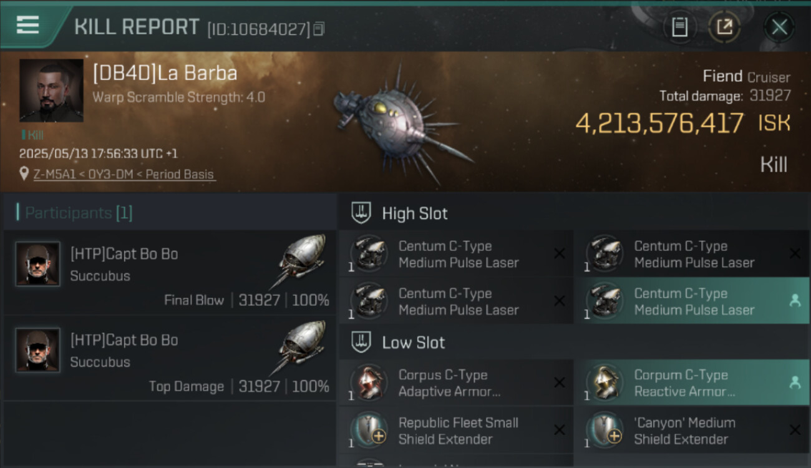The image size is (811, 468).
Task: Click the Corpus C-Type Adaptive Armor icon
Action: point(369,383)
